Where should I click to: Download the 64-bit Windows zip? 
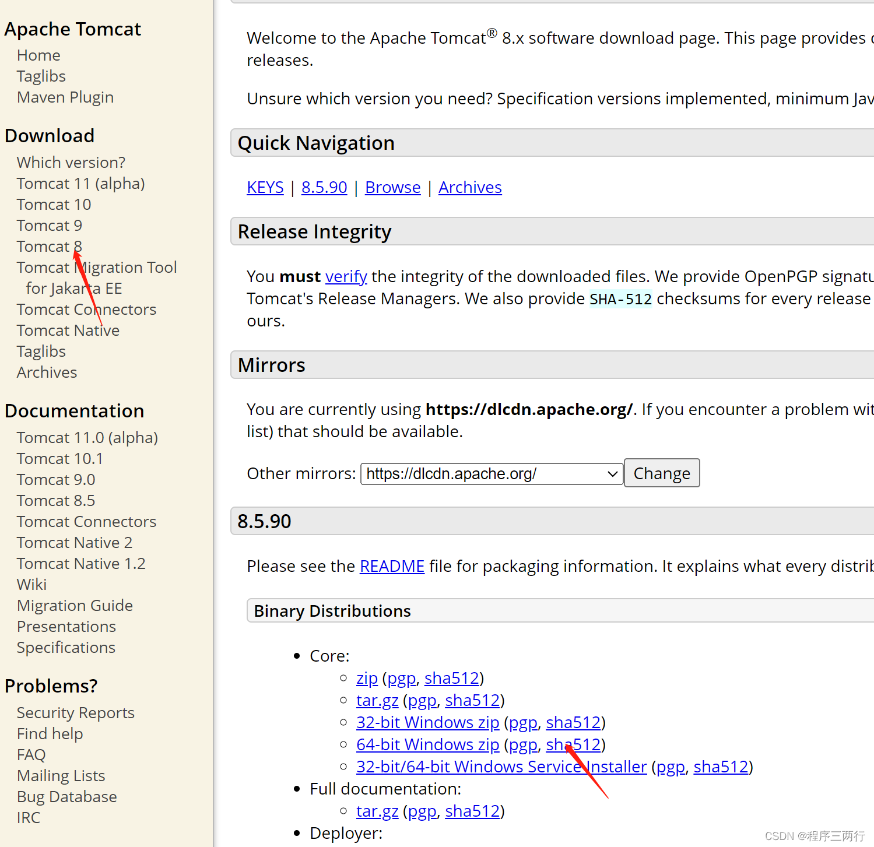coord(428,745)
